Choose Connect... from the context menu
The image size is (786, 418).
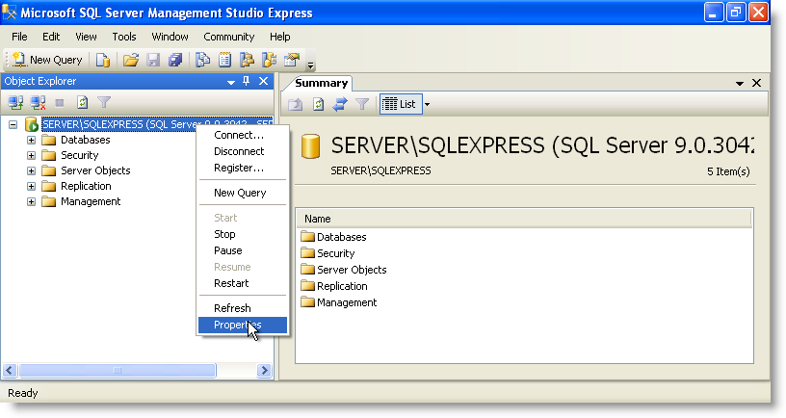tap(243, 136)
